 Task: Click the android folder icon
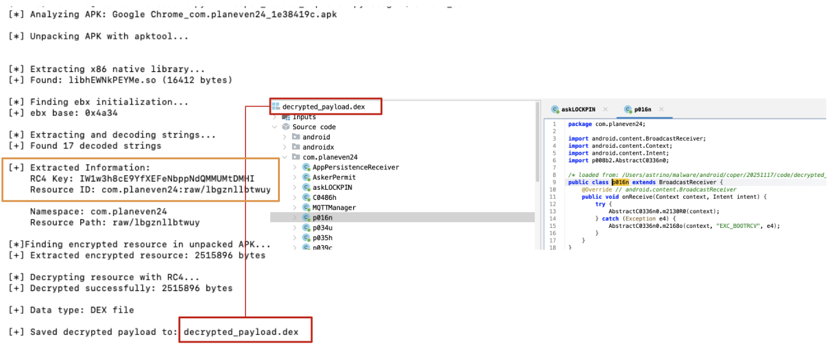pos(296,137)
